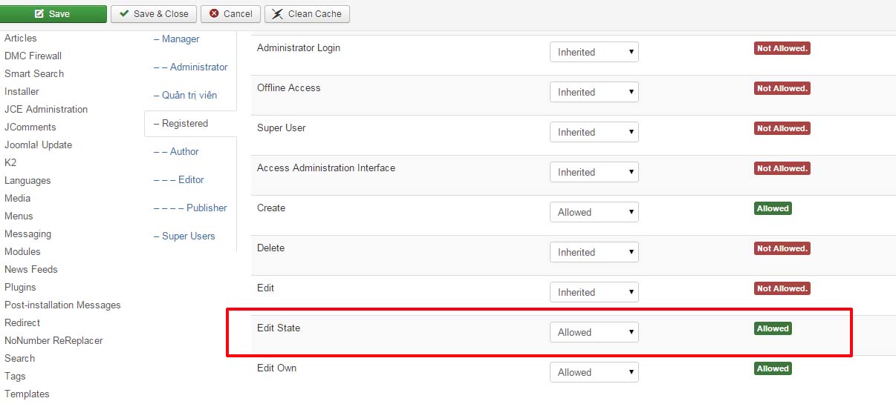The image size is (896, 404).
Task: Expand the Administrator Login setting dropdown
Action: [594, 52]
